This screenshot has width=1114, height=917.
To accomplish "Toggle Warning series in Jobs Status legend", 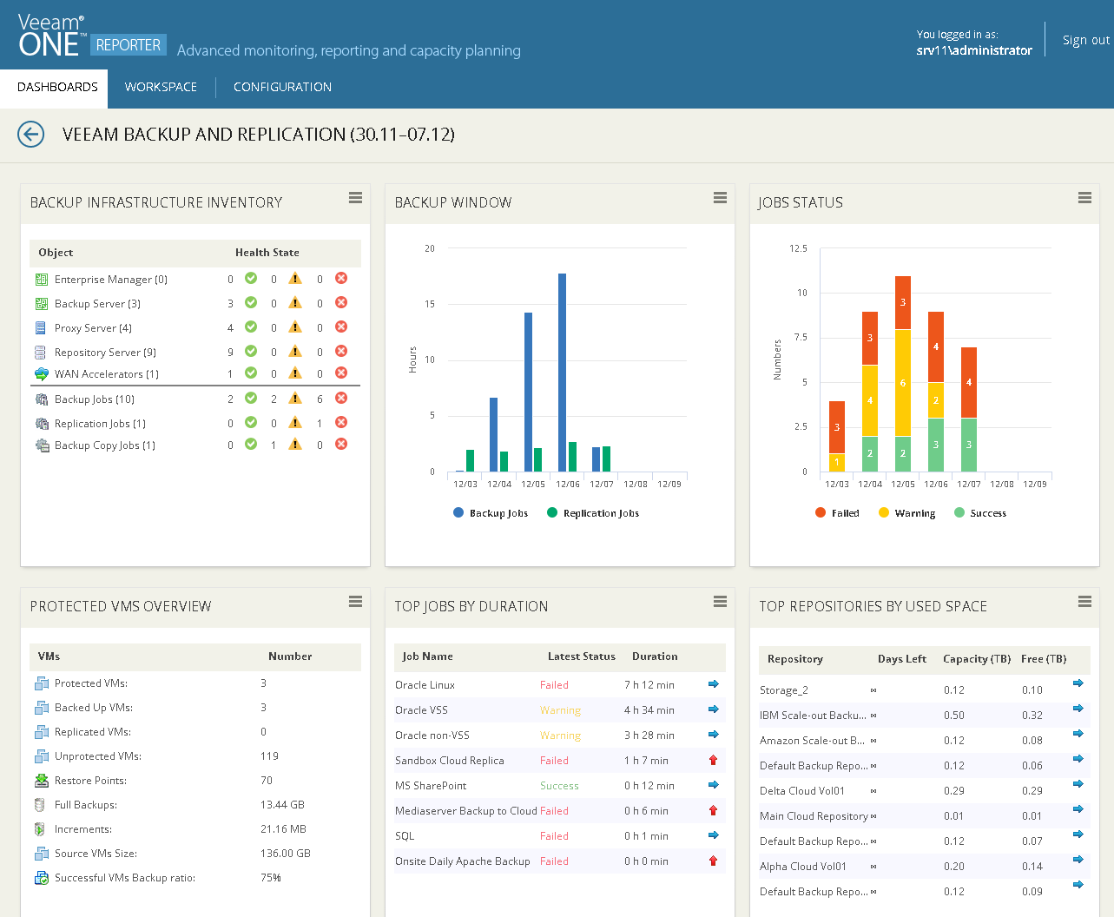I will [x=907, y=513].
